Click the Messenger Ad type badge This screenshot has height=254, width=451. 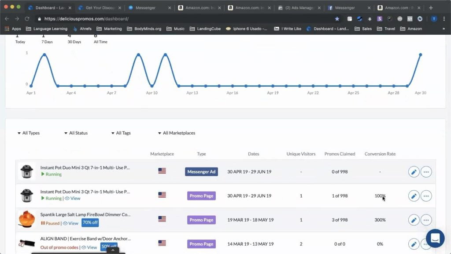tap(201, 172)
